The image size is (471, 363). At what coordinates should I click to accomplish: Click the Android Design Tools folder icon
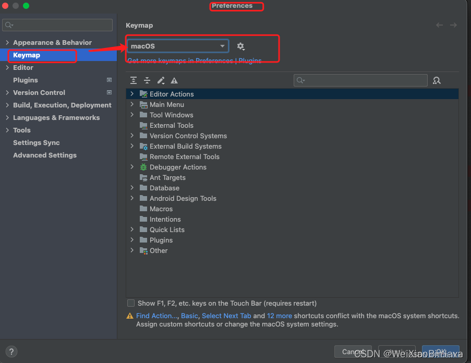pos(143,198)
